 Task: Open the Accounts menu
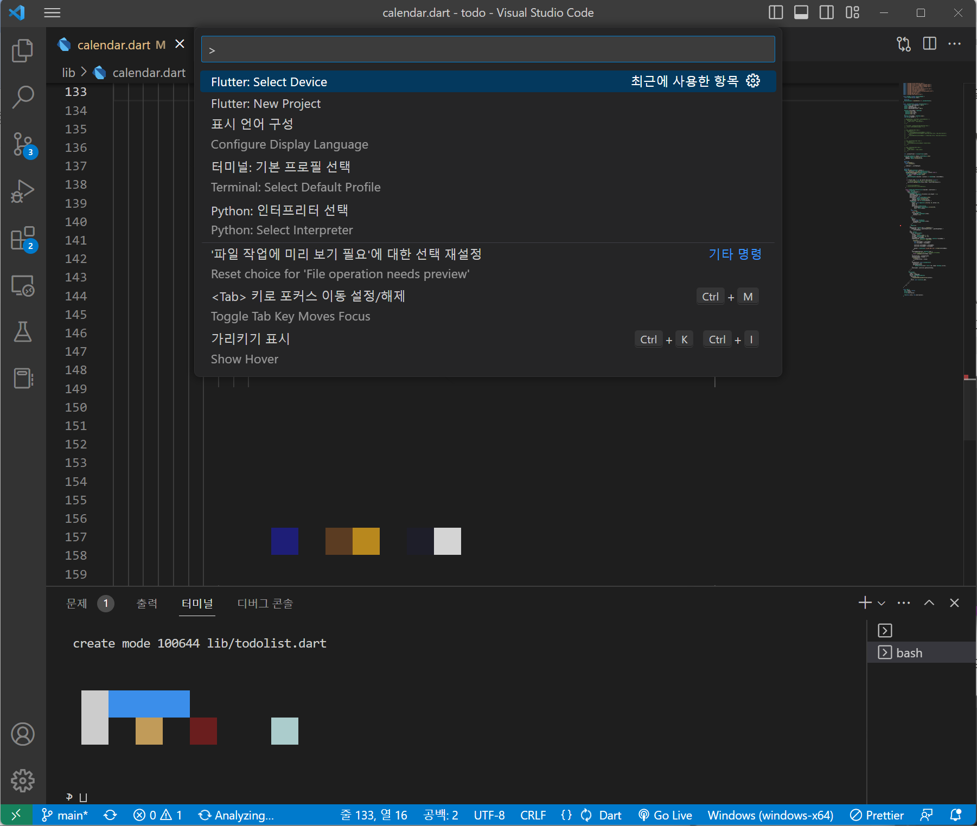click(23, 734)
